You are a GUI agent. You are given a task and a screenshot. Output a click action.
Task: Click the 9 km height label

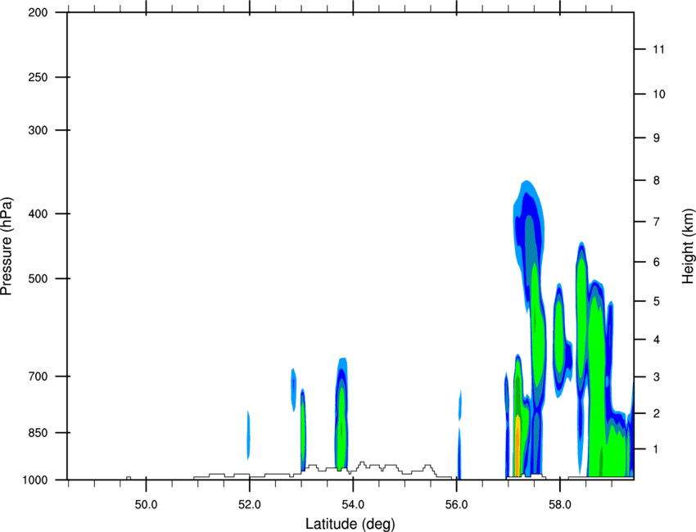coord(656,138)
